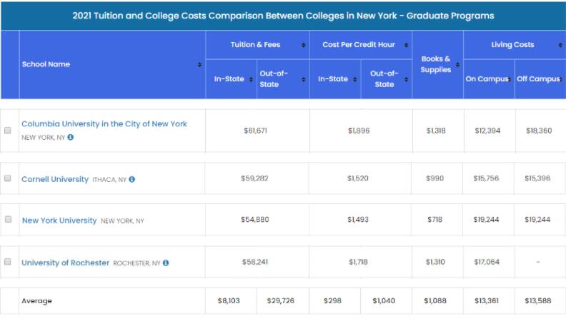The width and height of the screenshot is (566, 326).
Task: Click the On Campus column header
Action: pos(487,79)
